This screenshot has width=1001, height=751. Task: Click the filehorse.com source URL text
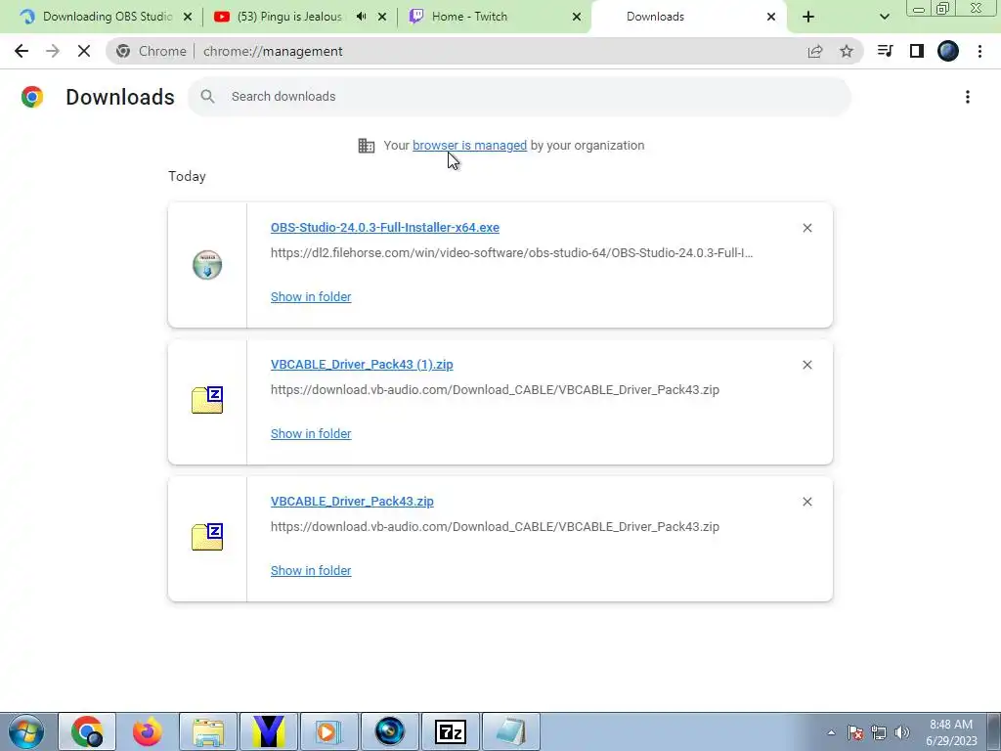(x=511, y=253)
